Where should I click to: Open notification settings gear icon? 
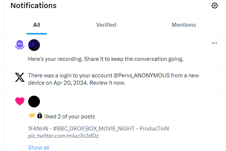[x=215, y=5]
